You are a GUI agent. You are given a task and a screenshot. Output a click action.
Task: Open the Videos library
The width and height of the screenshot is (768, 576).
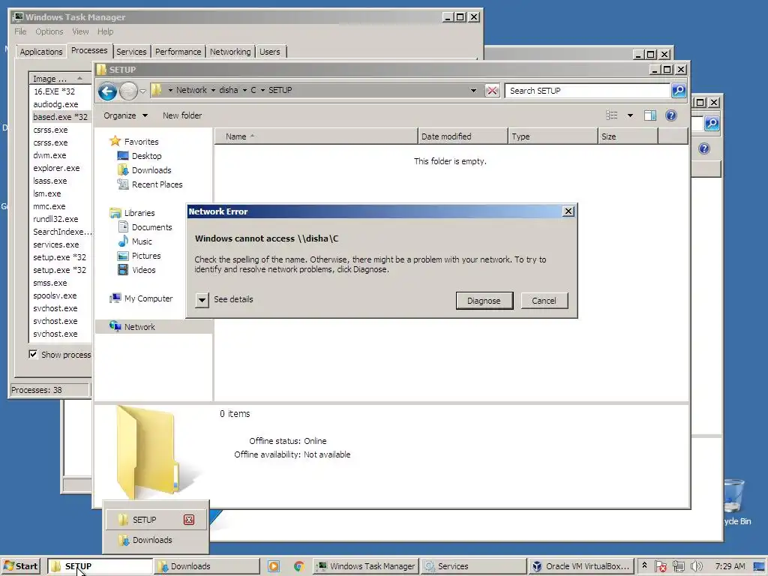point(143,270)
